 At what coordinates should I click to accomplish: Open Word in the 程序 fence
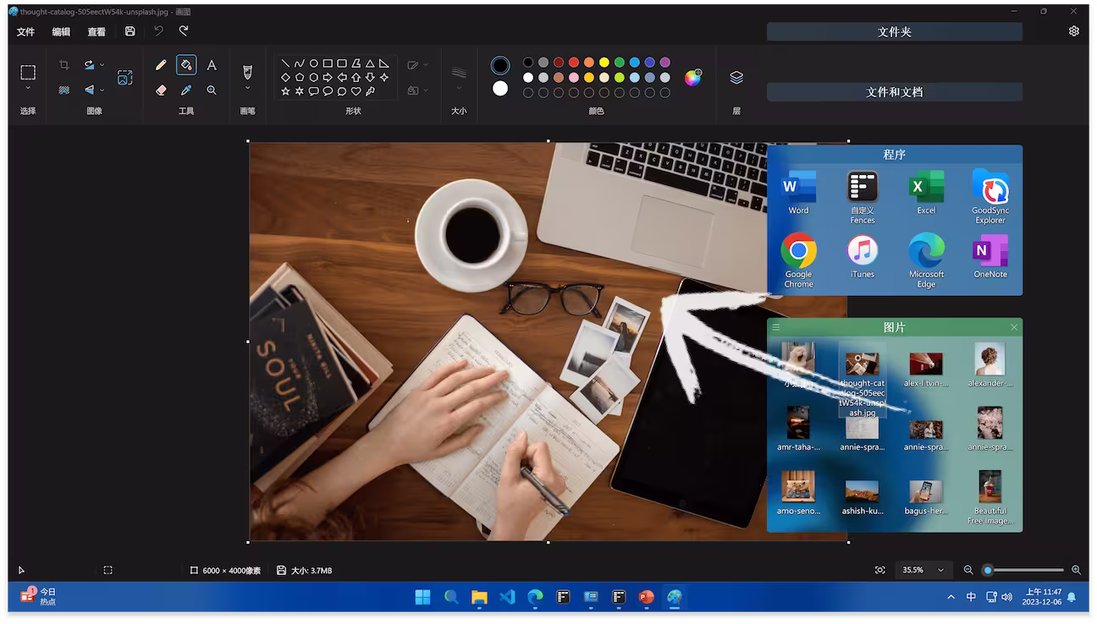click(x=798, y=193)
